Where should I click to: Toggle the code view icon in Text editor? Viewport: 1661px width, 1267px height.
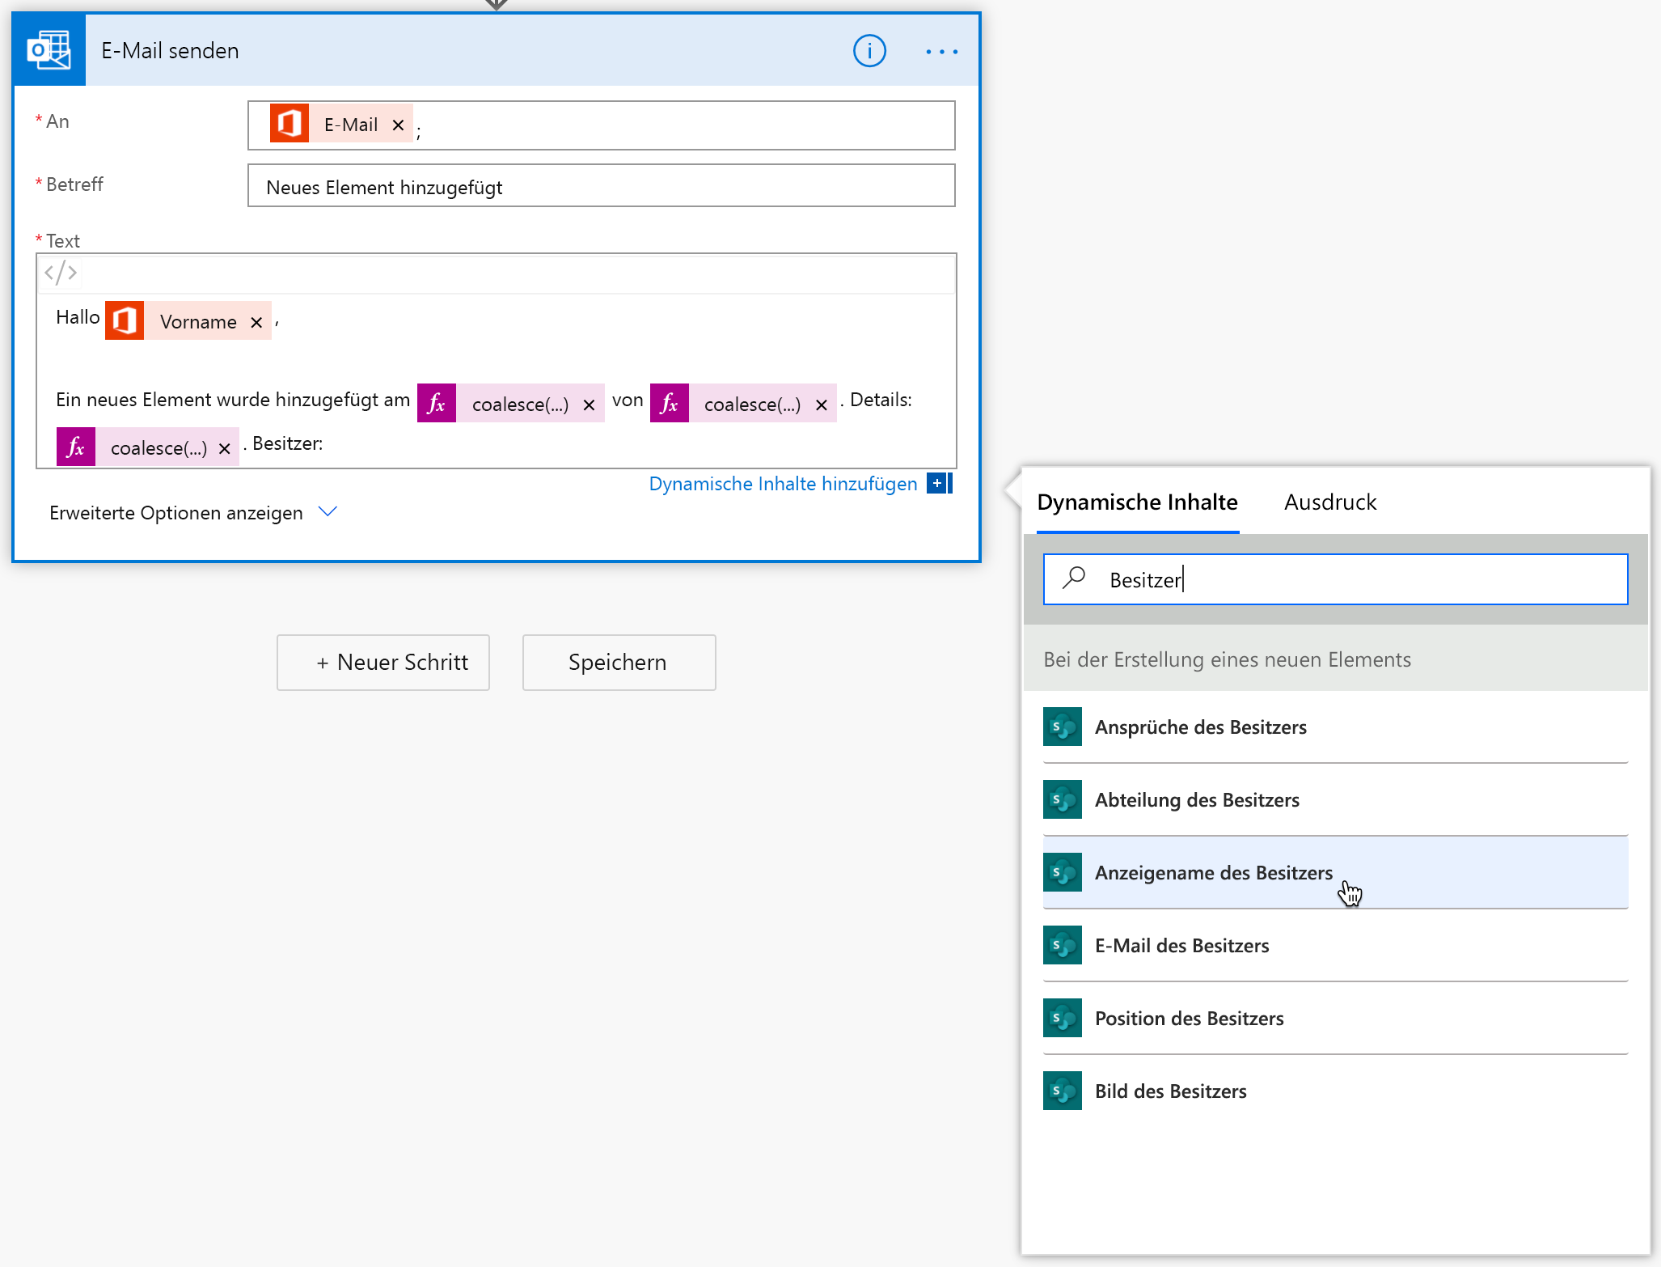(61, 272)
